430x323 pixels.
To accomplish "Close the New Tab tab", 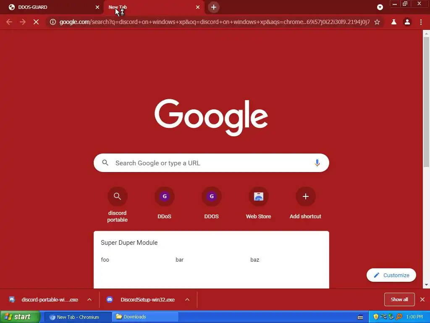I will pos(198,7).
